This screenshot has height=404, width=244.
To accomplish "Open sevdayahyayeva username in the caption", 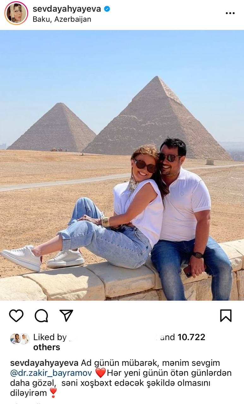I will pyautogui.click(x=44, y=363).
